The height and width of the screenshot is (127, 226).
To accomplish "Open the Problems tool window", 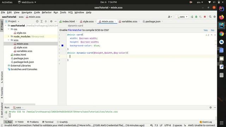I will click(x=33, y=122).
